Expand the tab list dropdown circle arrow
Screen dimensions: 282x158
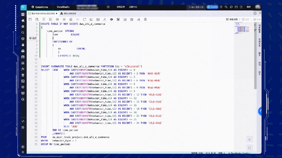[255, 14]
